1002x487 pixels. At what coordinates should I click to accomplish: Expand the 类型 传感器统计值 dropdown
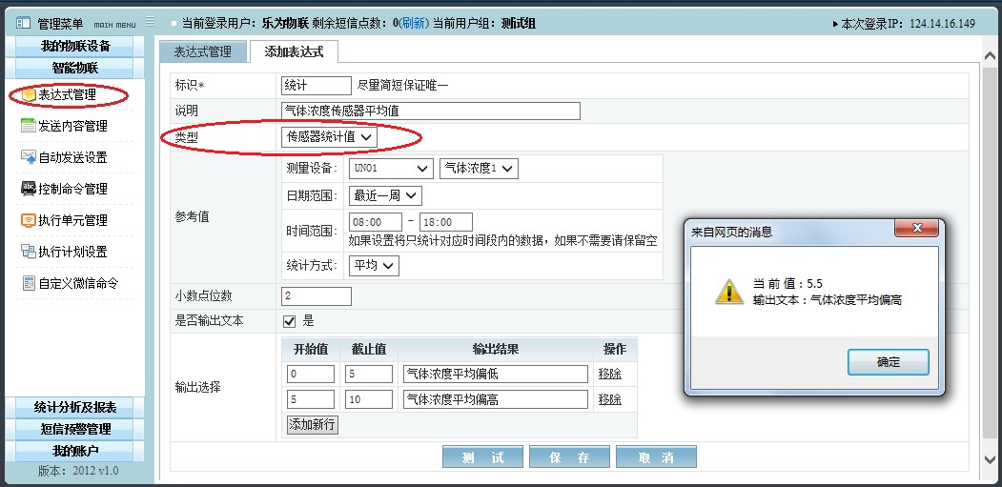(x=331, y=137)
